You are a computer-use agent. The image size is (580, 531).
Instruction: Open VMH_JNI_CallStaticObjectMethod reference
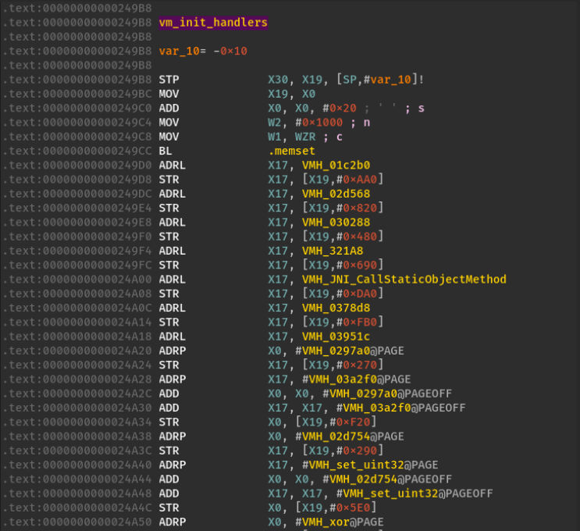(404, 280)
